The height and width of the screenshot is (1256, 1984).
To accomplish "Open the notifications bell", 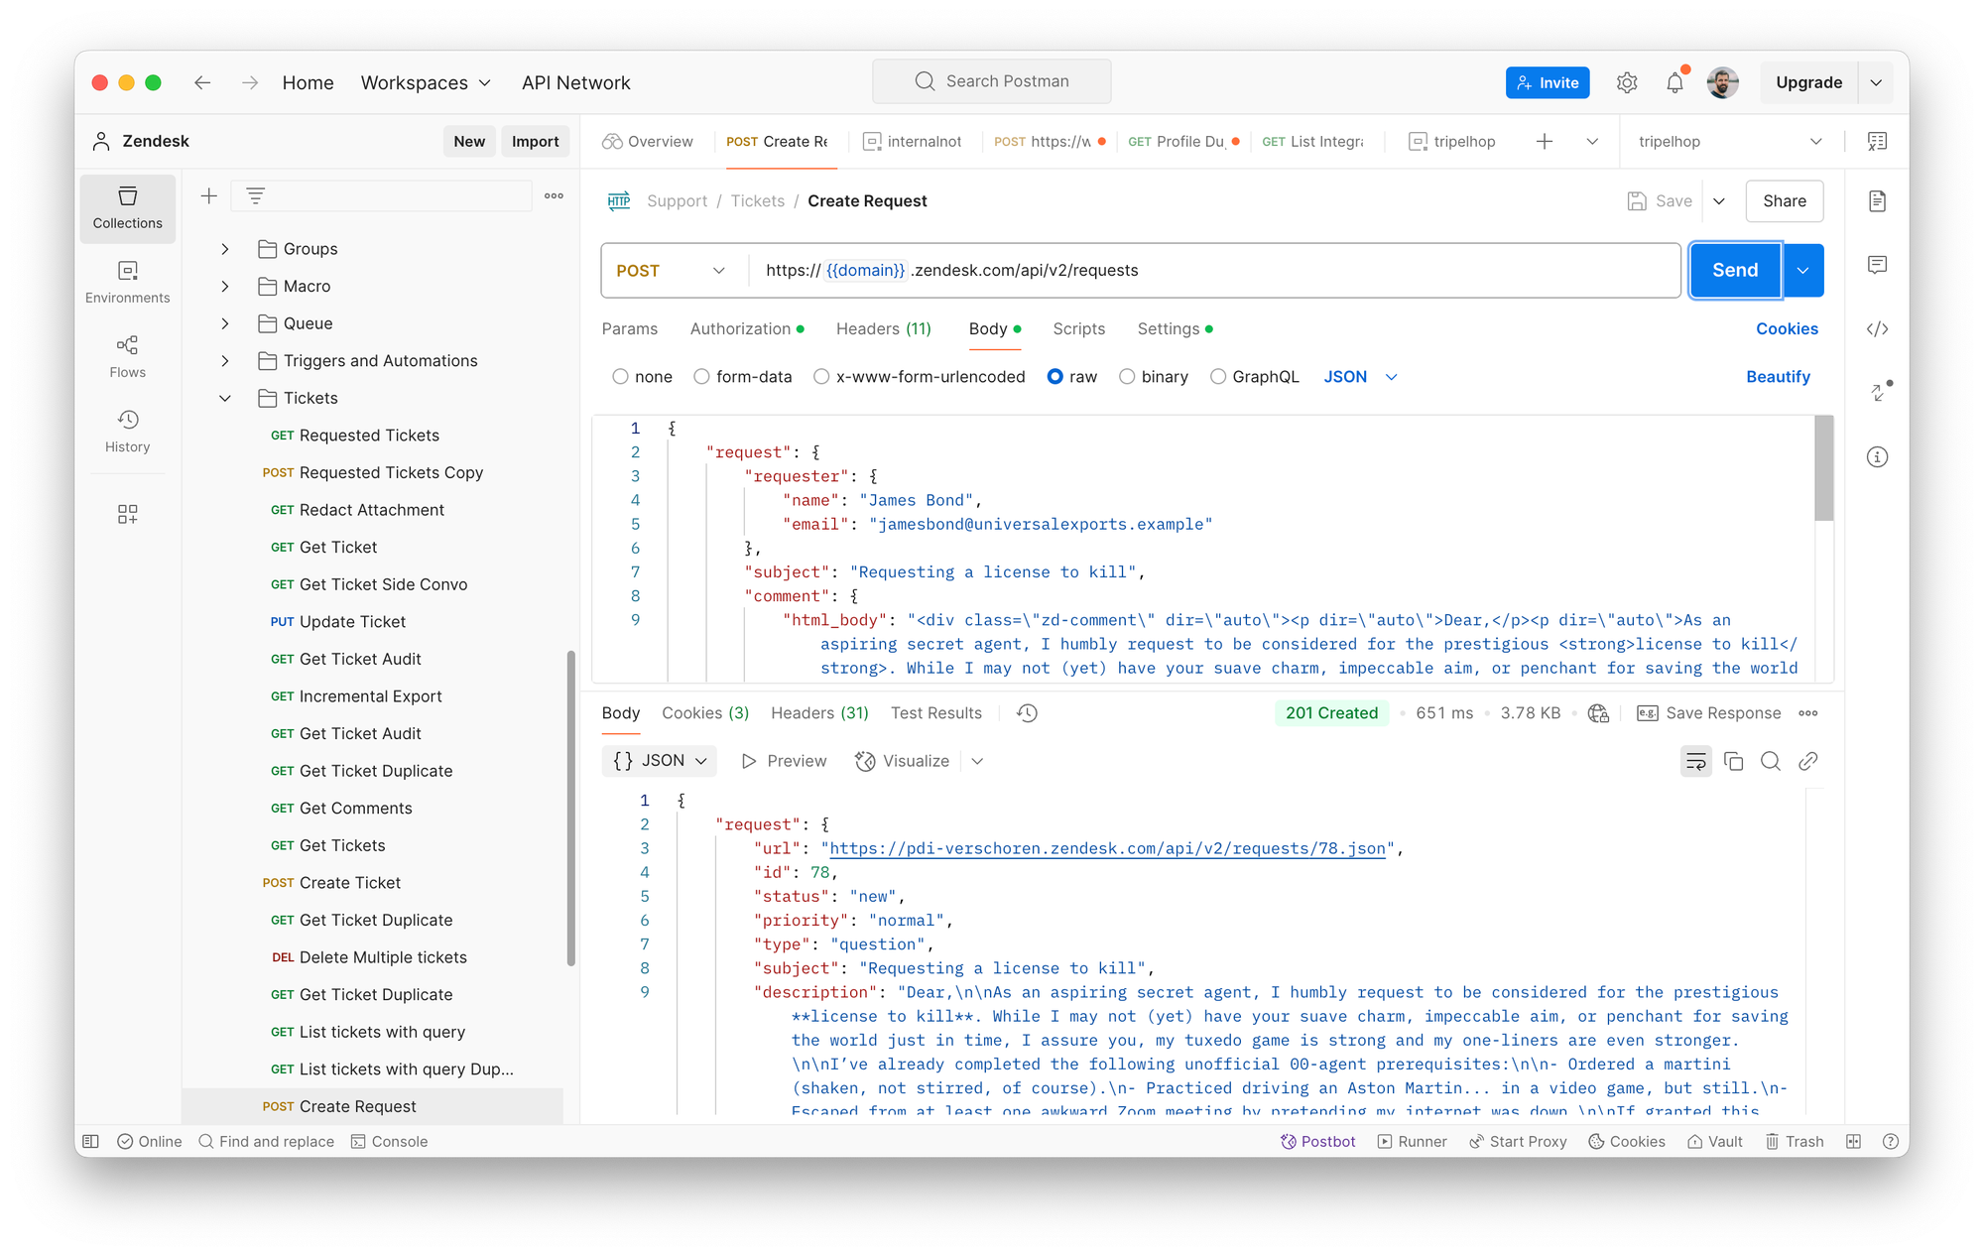I will (x=1674, y=82).
